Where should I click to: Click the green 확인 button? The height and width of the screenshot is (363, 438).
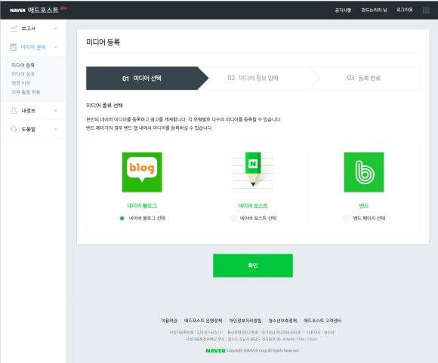(x=253, y=266)
